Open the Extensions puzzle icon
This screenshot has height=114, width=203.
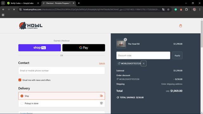187,9
